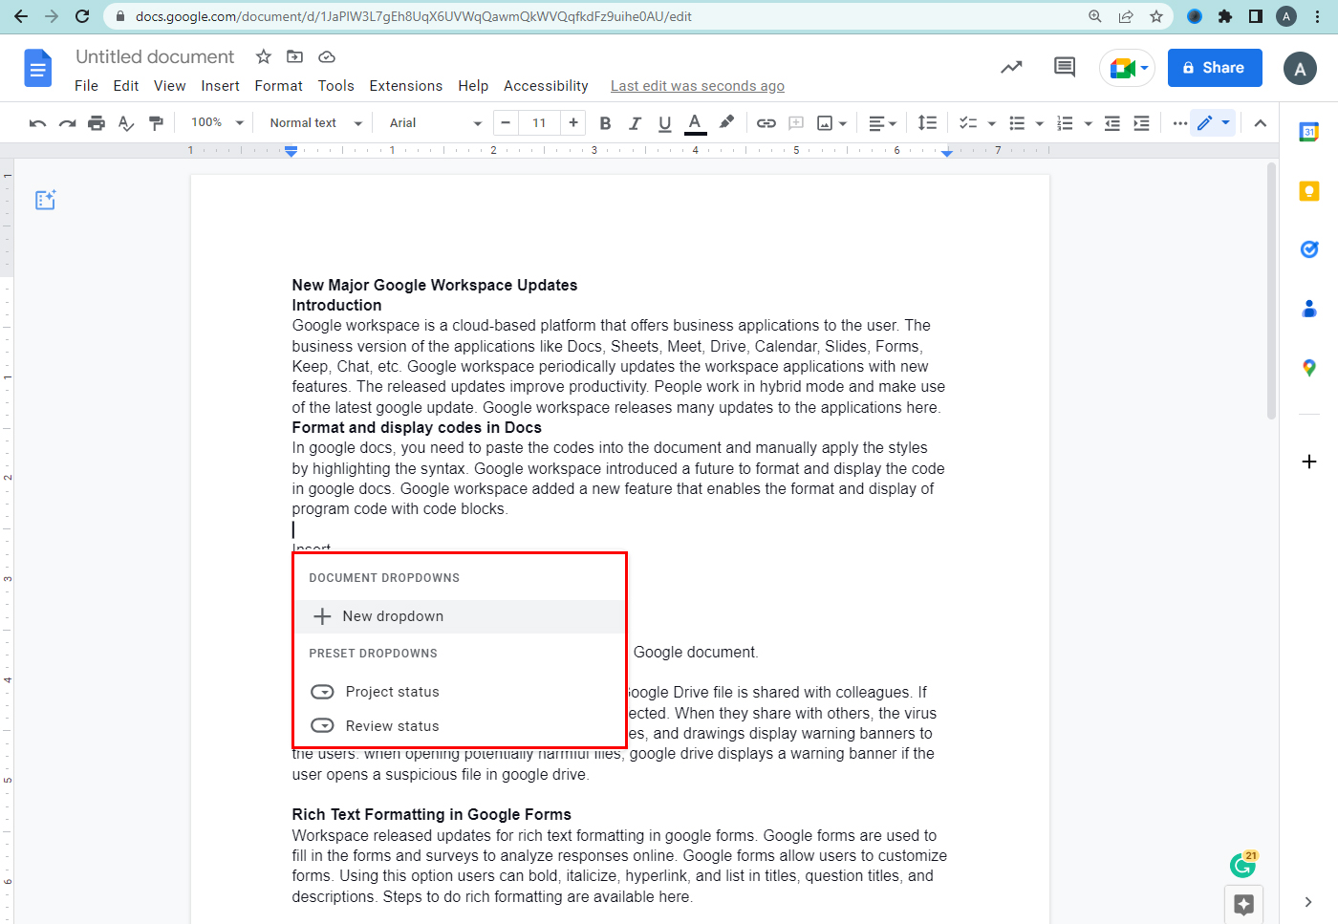Toggle italic text formatting

coord(635,123)
